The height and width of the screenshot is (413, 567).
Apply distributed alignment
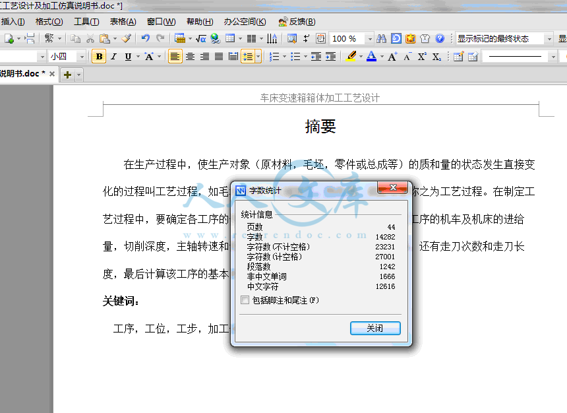pyautogui.click(x=233, y=57)
